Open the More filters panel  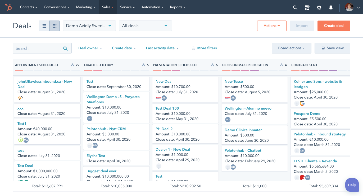[x=204, y=48]
